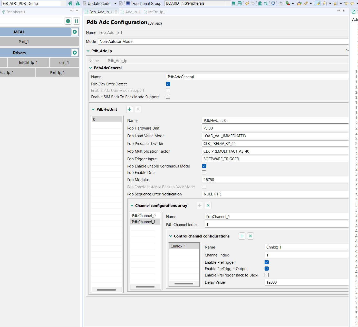Collapse the Pdb_Adc_Ip section
This screenshot has height=327, width=358.
[88, 51]
